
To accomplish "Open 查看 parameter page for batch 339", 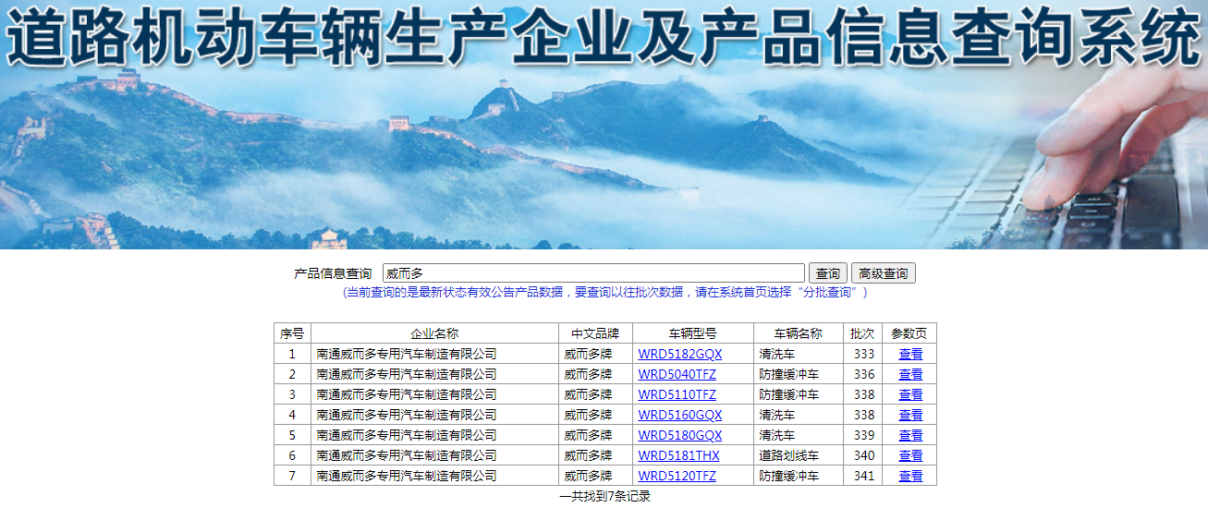I will (910, 435).
